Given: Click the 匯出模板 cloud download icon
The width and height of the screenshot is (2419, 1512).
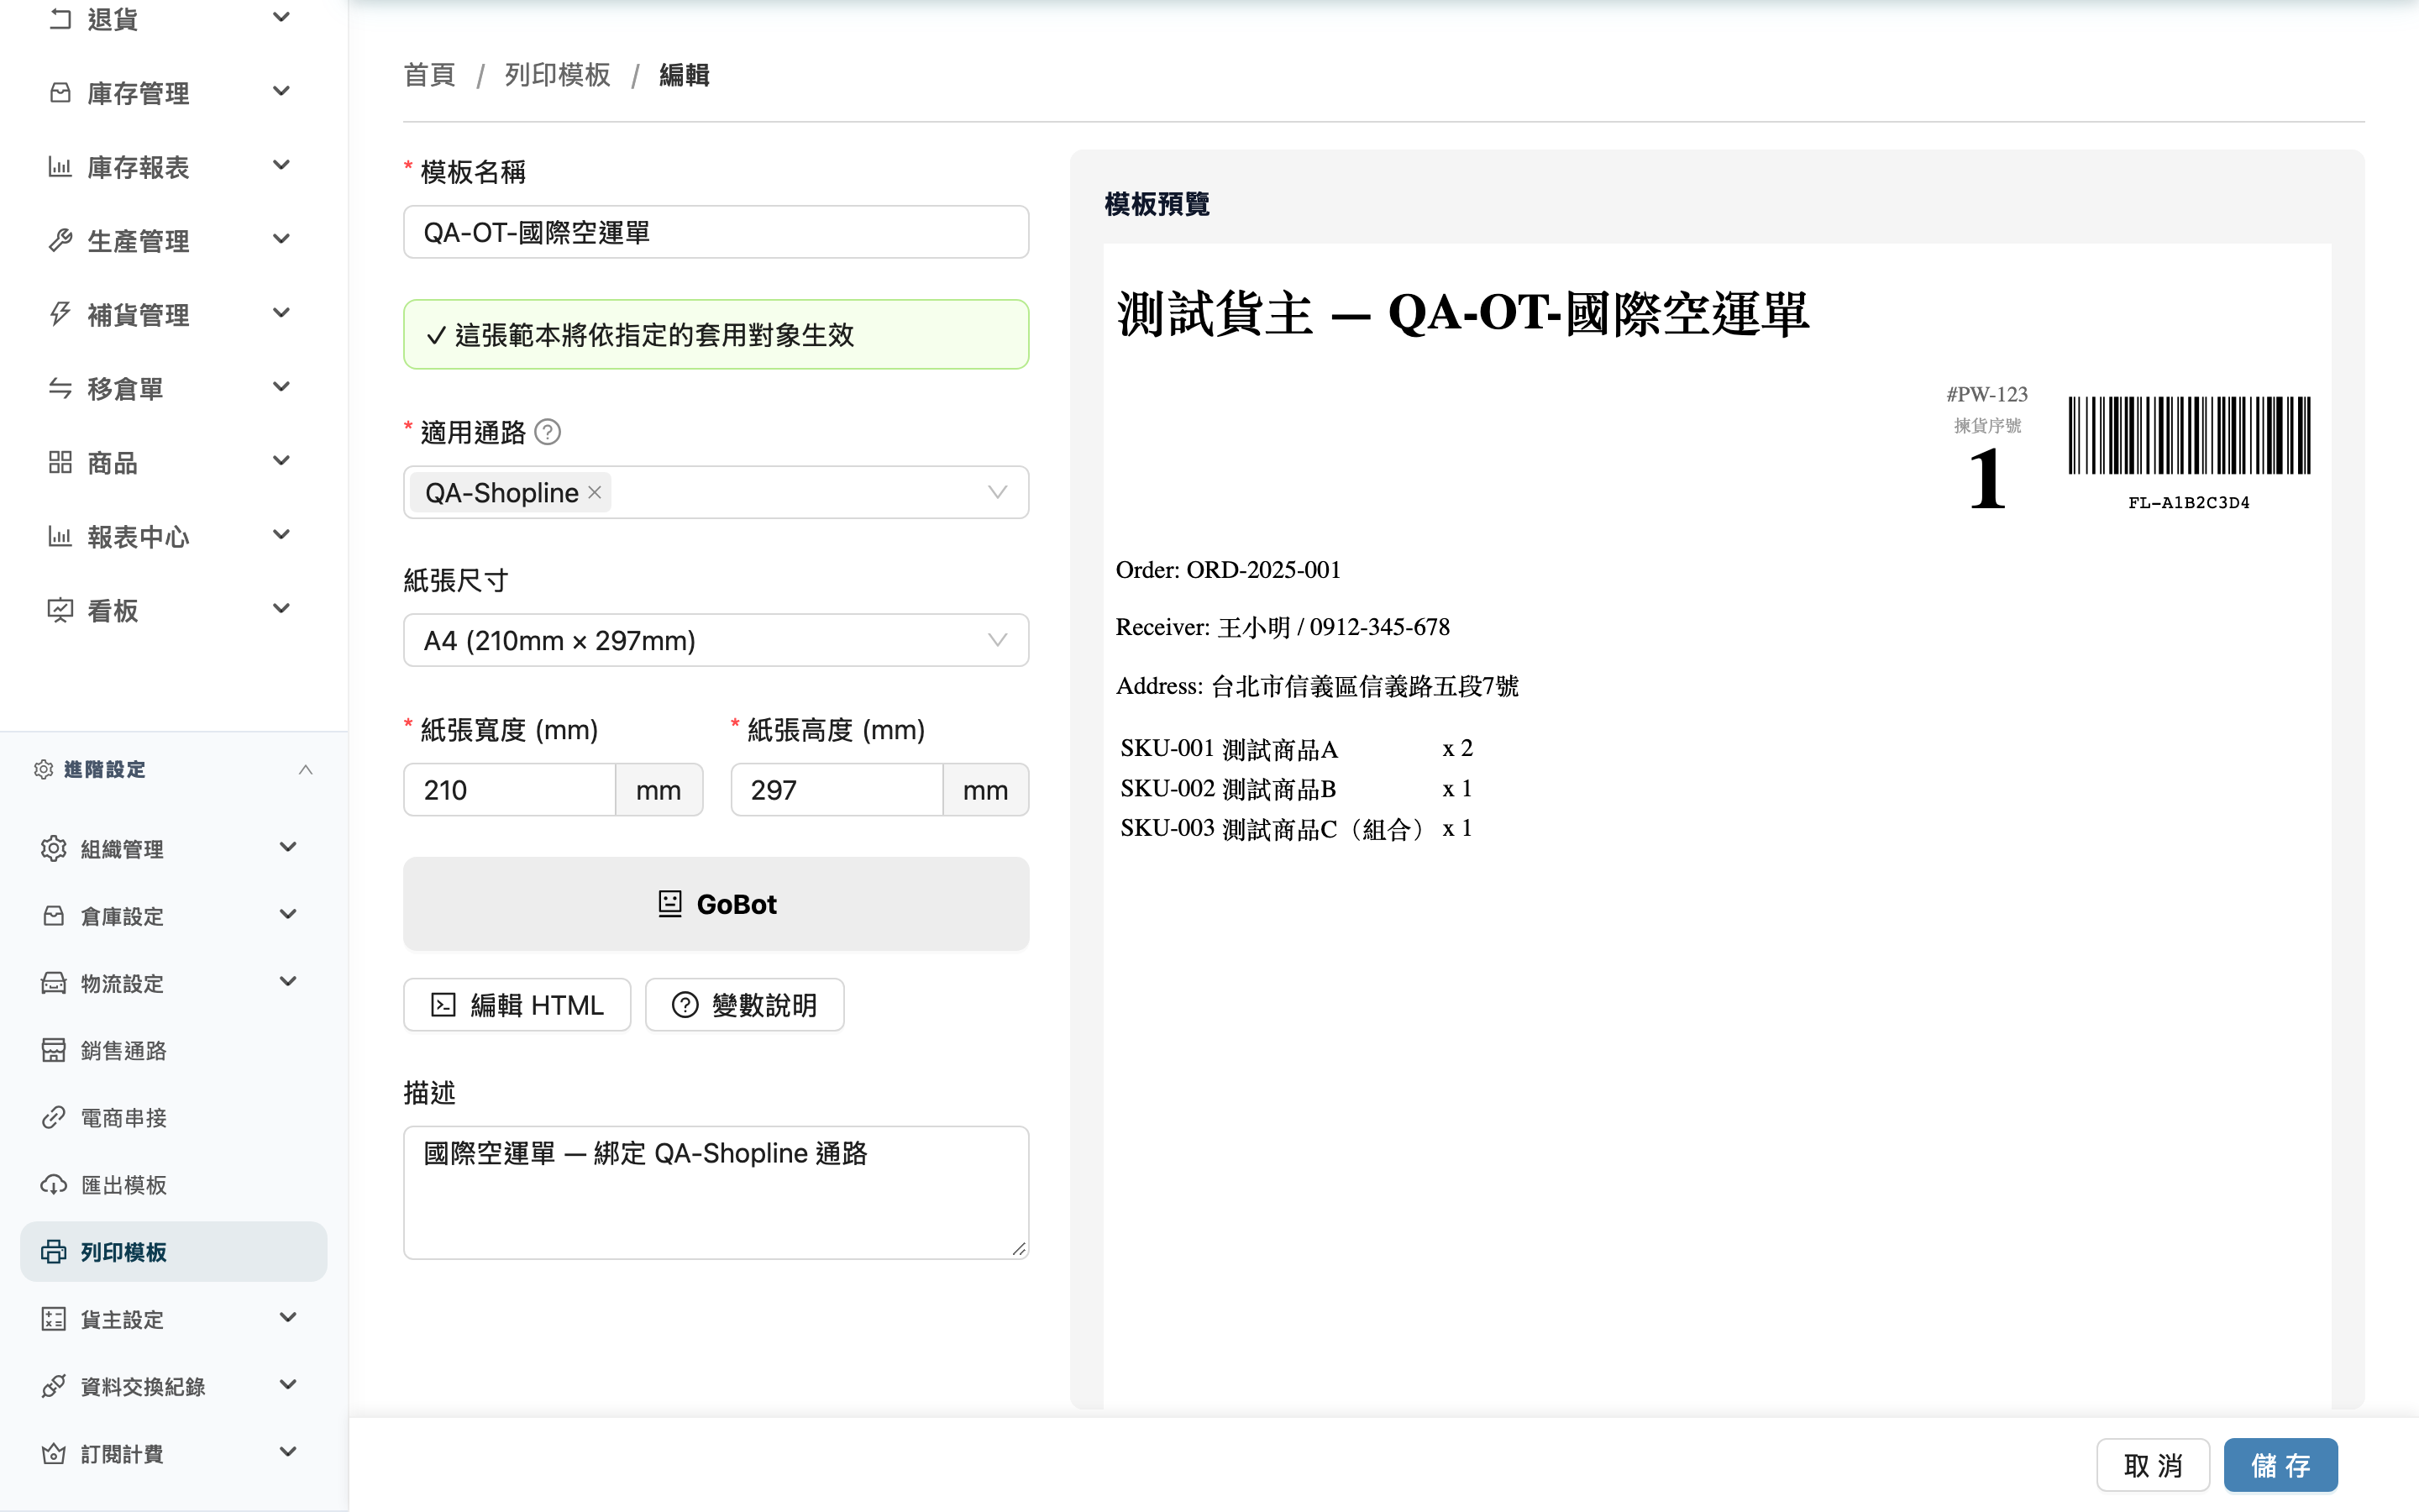Looking at the screenshot, I should [x=53, y=1184].
